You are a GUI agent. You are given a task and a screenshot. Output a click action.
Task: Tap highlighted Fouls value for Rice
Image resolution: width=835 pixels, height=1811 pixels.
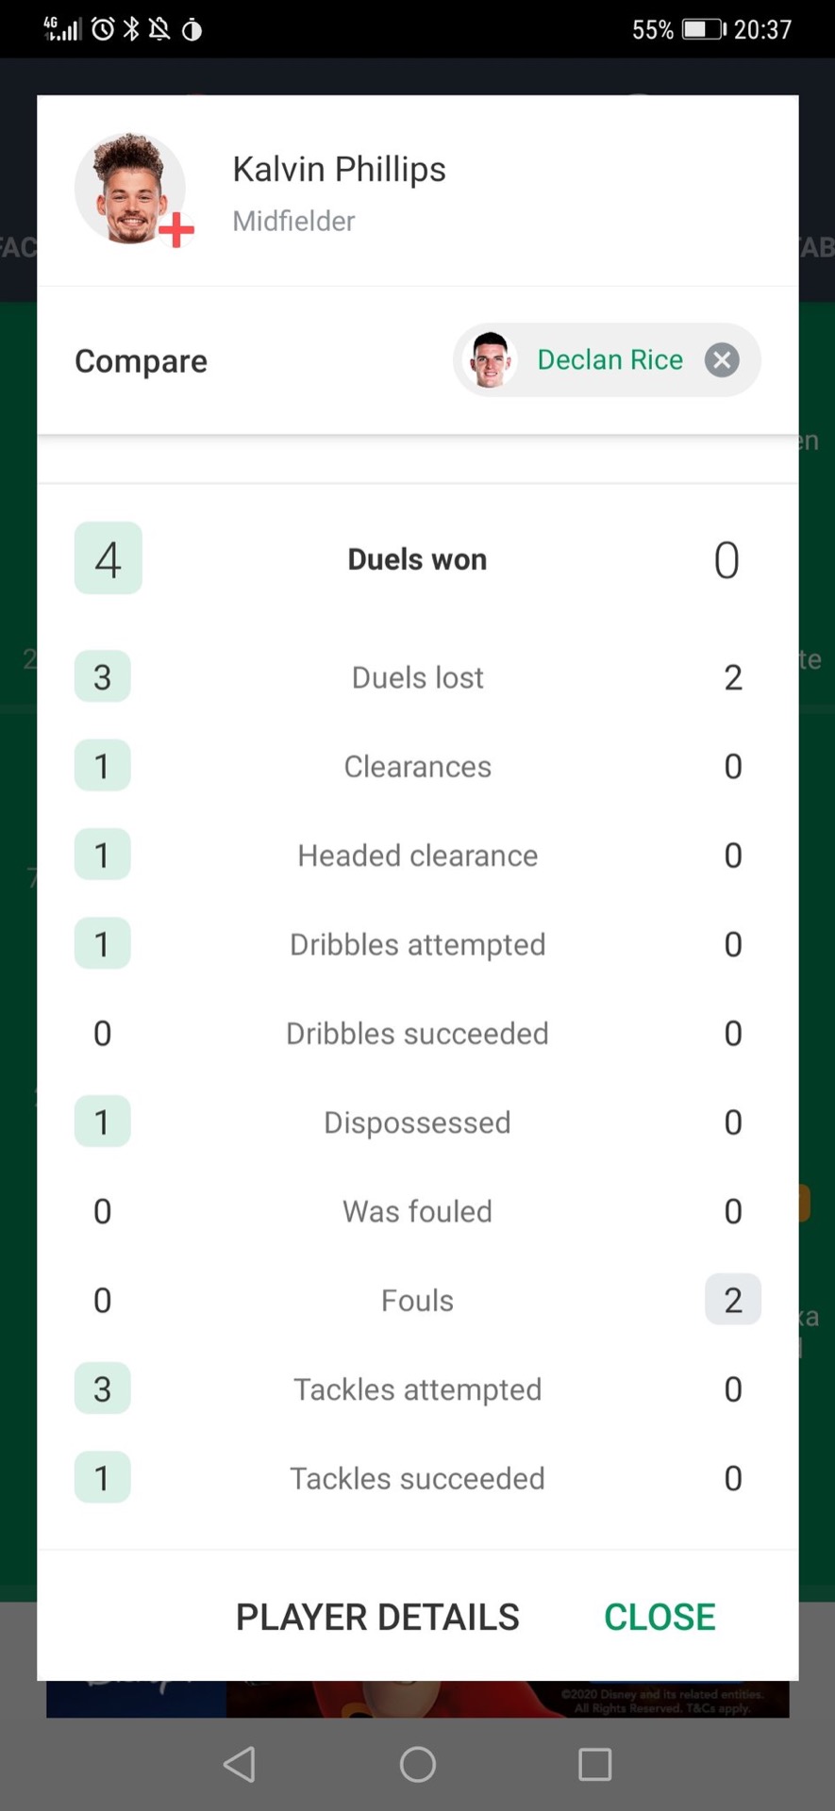[x=733, y=1300]
